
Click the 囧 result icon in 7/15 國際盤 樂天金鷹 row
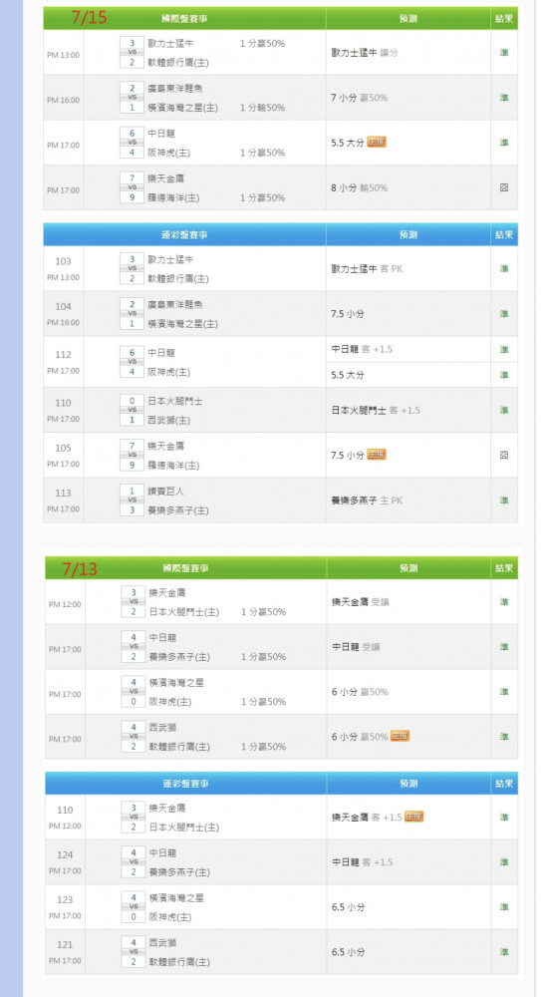click(504, 187)
